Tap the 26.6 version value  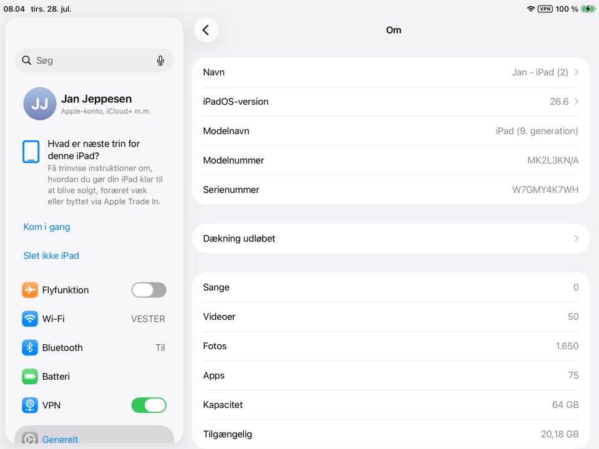point(559,102)
